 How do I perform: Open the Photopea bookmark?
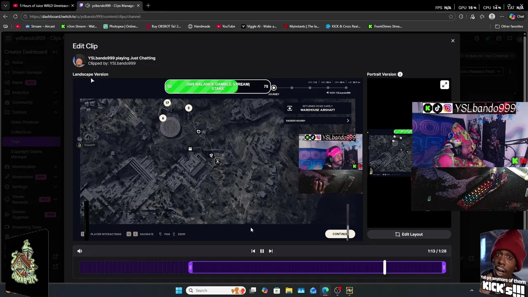coord(120,26)
